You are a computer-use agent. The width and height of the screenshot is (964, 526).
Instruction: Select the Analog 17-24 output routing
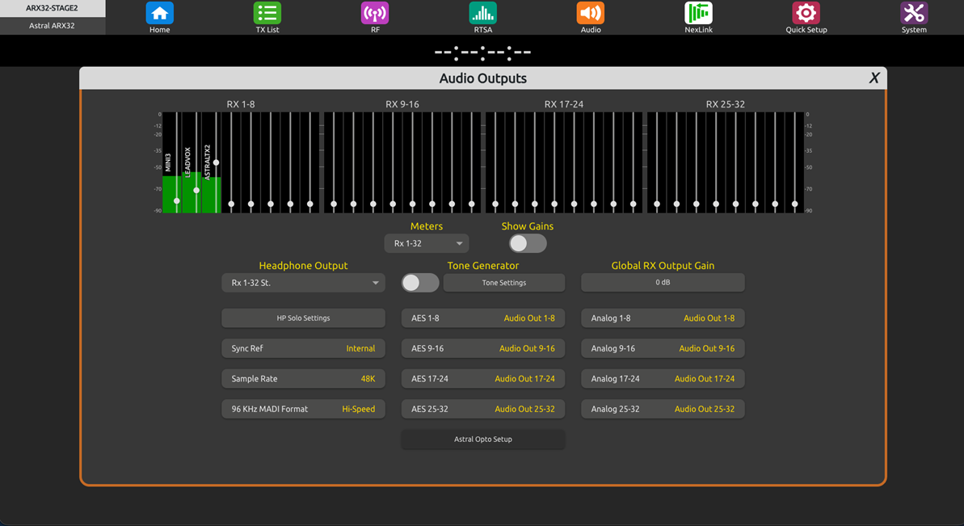point(663,378)
